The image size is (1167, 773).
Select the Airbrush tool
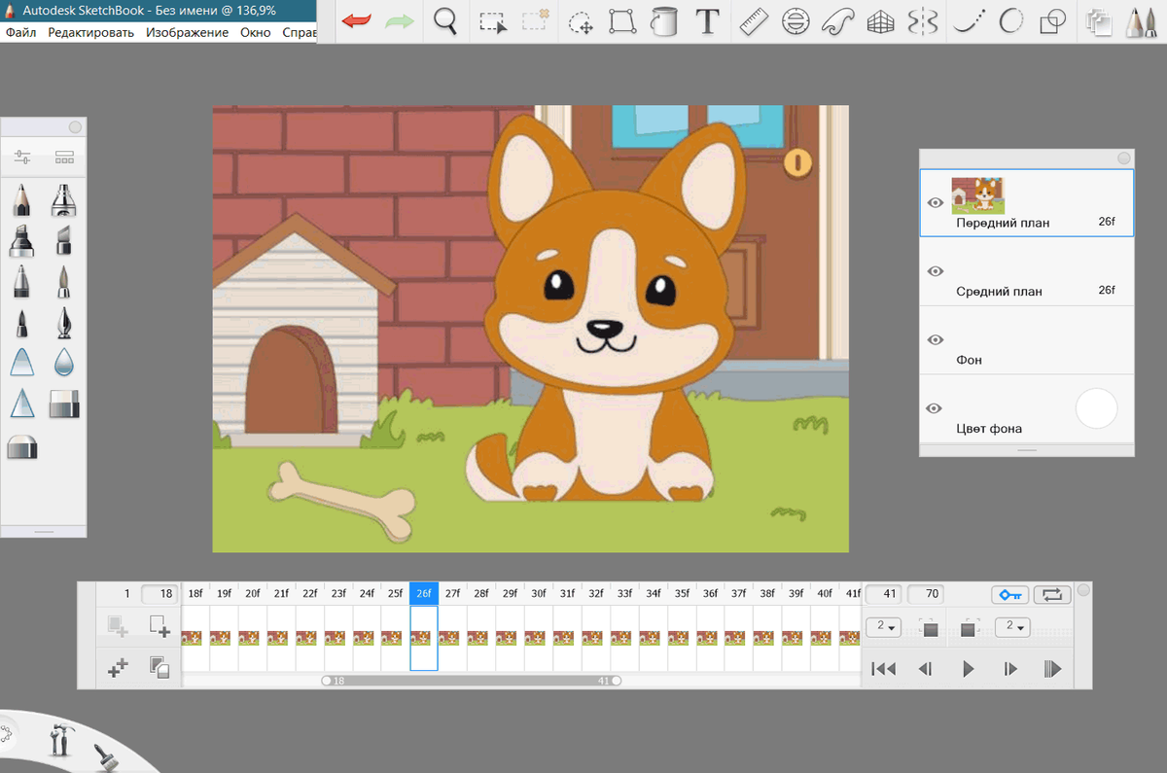[64, 199]
